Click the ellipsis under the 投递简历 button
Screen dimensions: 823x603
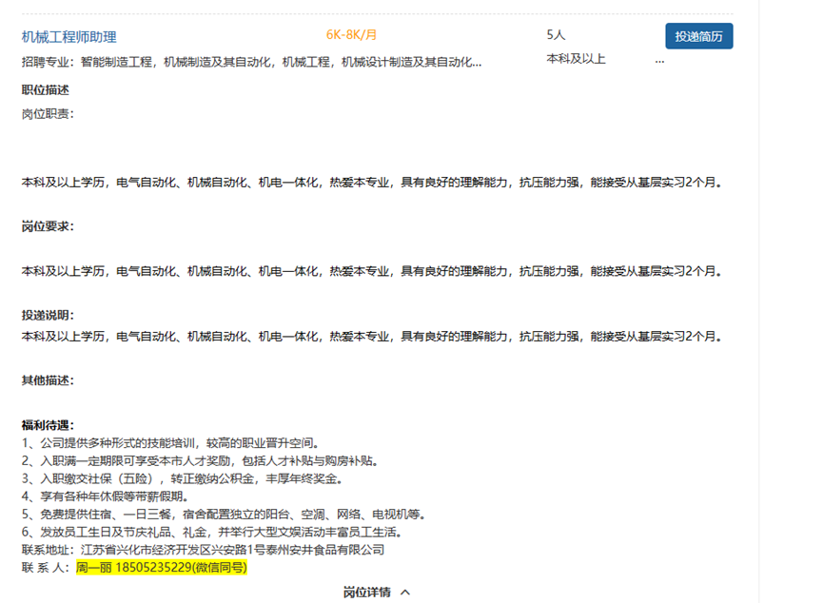pos(659,61)
